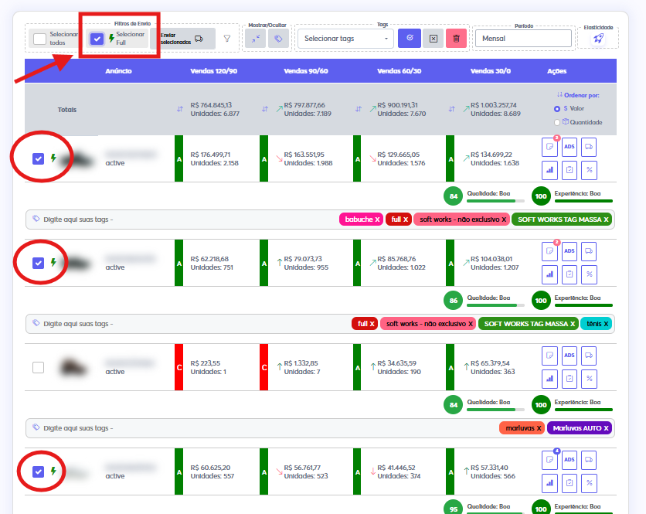Click the truck icon for the R$ 60.625,20 listing
The width and height of the screenshot is (646, 514).
(x=589, y=460)
